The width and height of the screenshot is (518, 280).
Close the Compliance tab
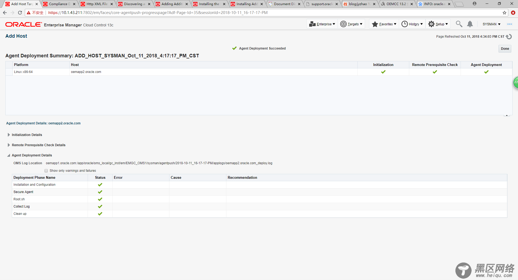tap(74, 4)
